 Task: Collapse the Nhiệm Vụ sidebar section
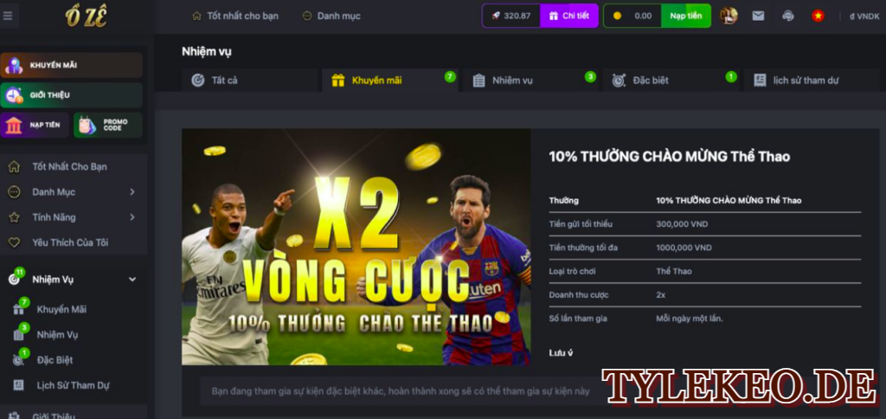tap(132, 280)
